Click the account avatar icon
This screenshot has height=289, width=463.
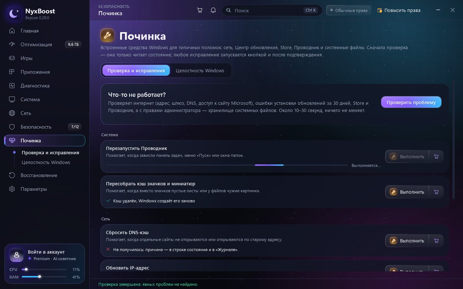click(17, 255)
